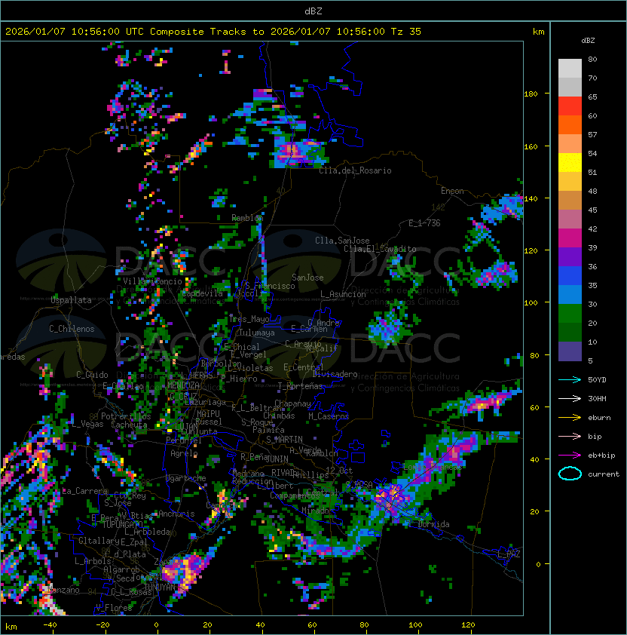Viewport: 627px width, 635px height.
Task: Click the 'M_Caseros' place label
Action: click(329, 416)
